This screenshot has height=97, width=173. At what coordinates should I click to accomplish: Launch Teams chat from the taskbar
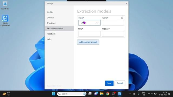coord(96,94)
